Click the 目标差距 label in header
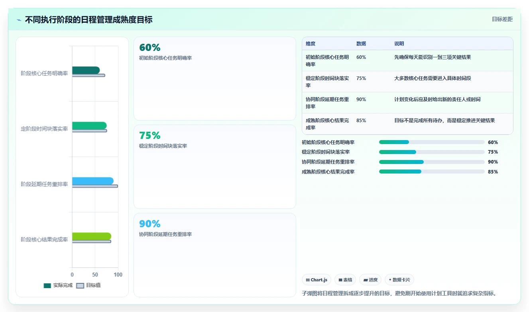529x312 pixels. pyautogui.click(x=502, y=19)
